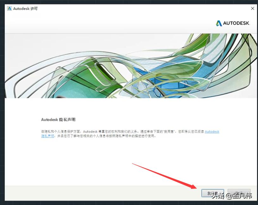Click the window title text Autodesk 许可

25,9
